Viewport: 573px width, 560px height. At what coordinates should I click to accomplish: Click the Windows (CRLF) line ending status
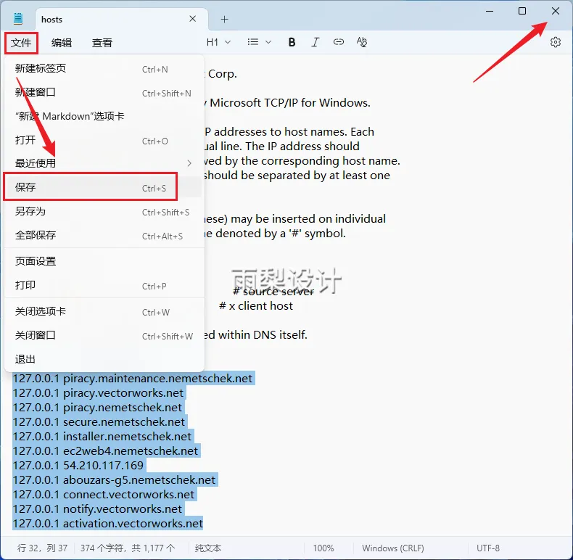[393, 548]
